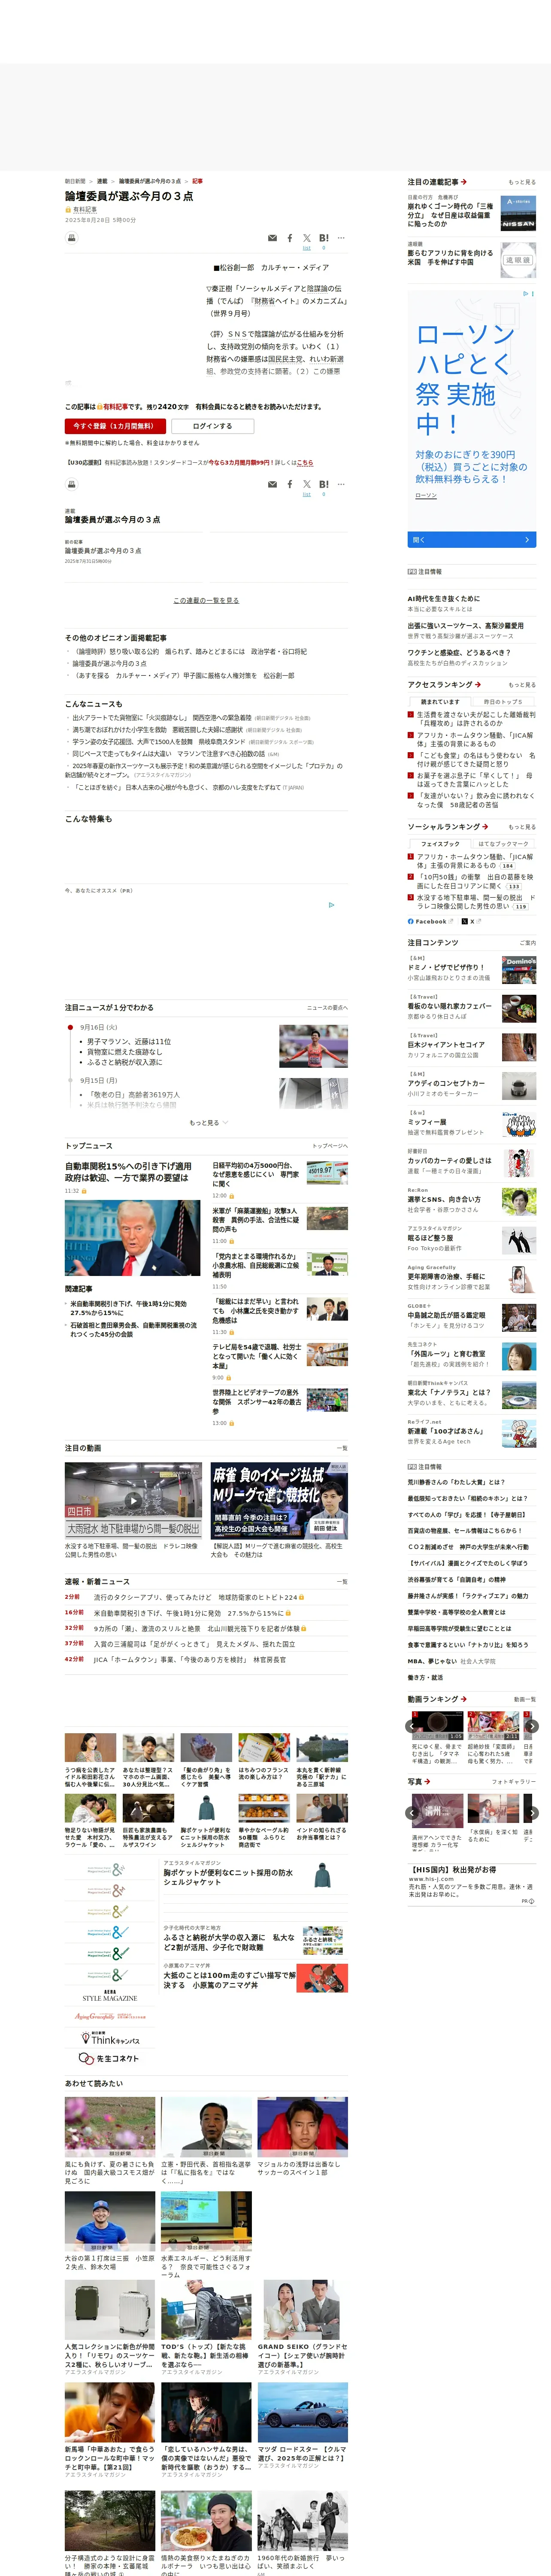Viewport: 551px width, 2576px height.
Task: Click lower Facebook share icon below the paywall
Action: pyautogui.click(x=290, y=484)
